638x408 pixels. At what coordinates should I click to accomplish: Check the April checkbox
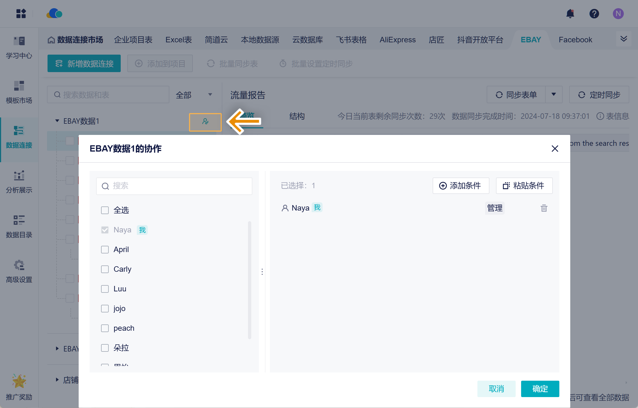point(105,250)
